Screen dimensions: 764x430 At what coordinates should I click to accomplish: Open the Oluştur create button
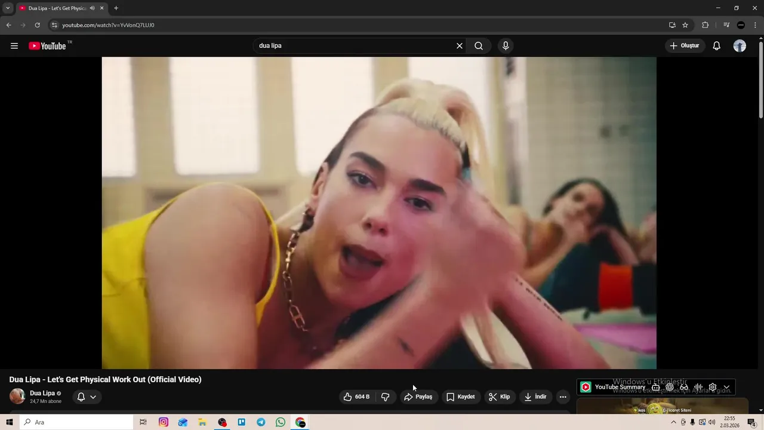[x=685, y=46]
